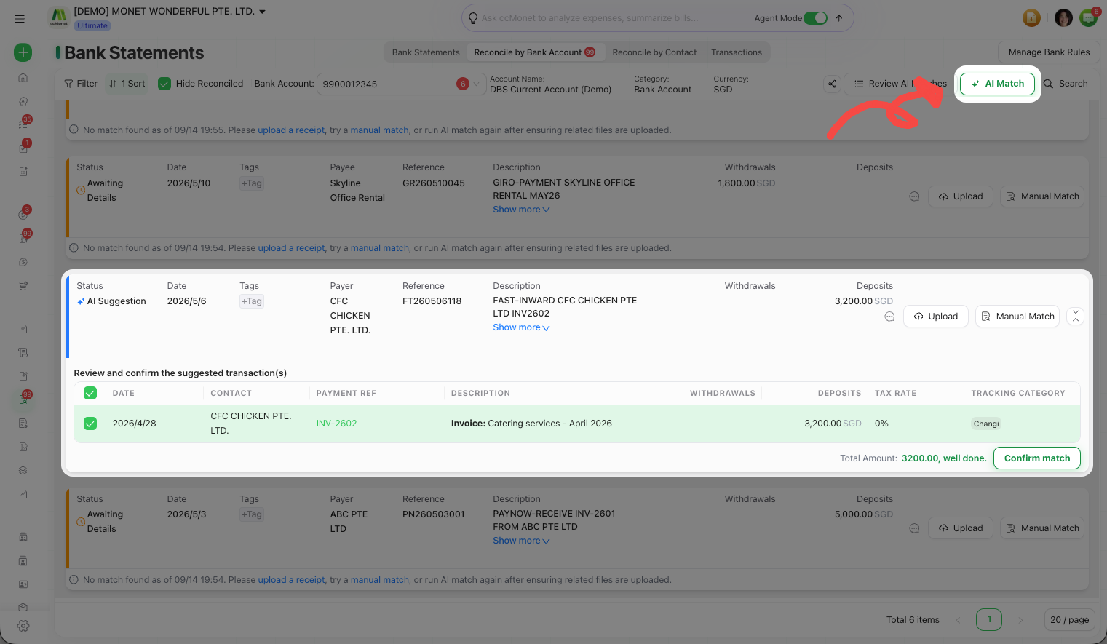The height and width of the screenshot is (644, 1107).
Task: Click Confirm match button
Action: [1037, 458]
